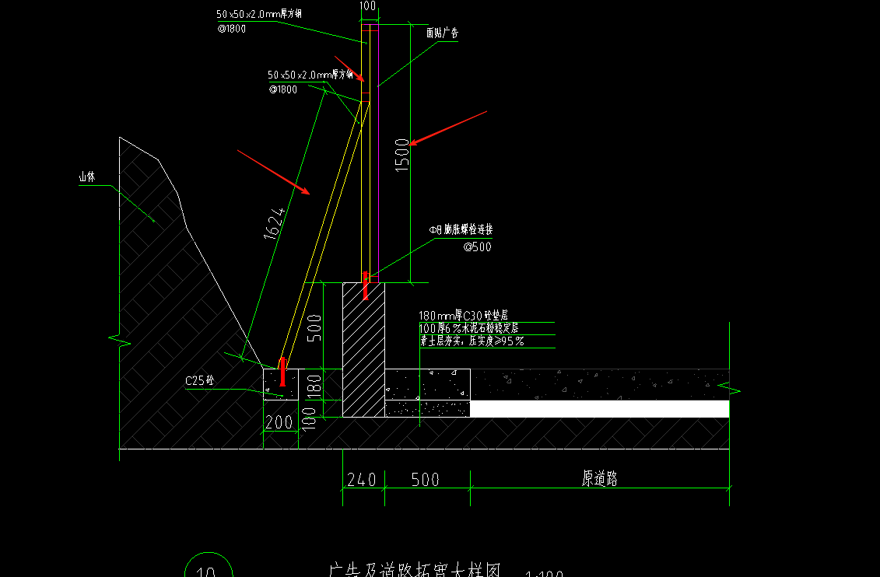Select the 100 dimension above the steel post
The width and height of the screenshot is (880, 577).
367,6
